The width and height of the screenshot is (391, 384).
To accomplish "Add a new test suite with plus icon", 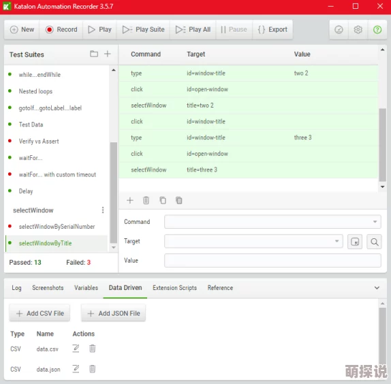I will click(x=107, y=54).
